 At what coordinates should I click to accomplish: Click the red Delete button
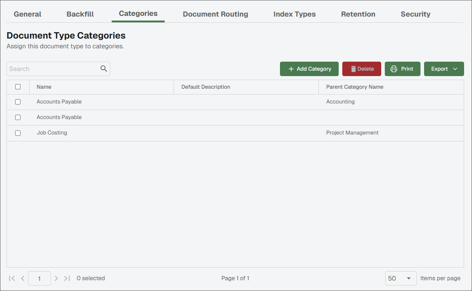click(x=362, y=69)
